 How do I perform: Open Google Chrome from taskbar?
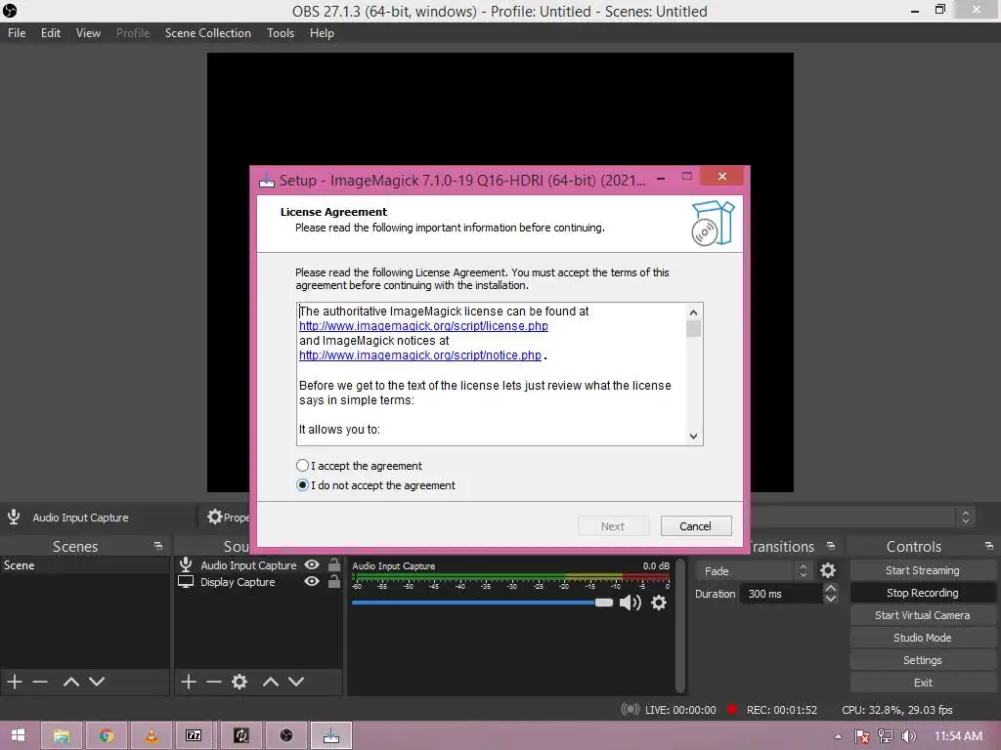(x=106, y=735)
